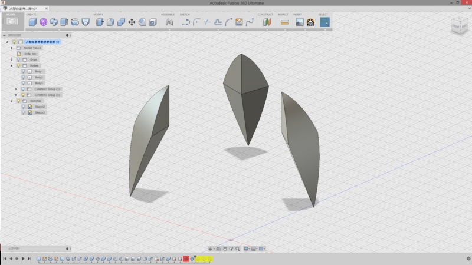Viewport: 472px width, 265px height.
Task: Toggle visibility of Origin folder
Action: pyautogui.click(x=19, y=60)
